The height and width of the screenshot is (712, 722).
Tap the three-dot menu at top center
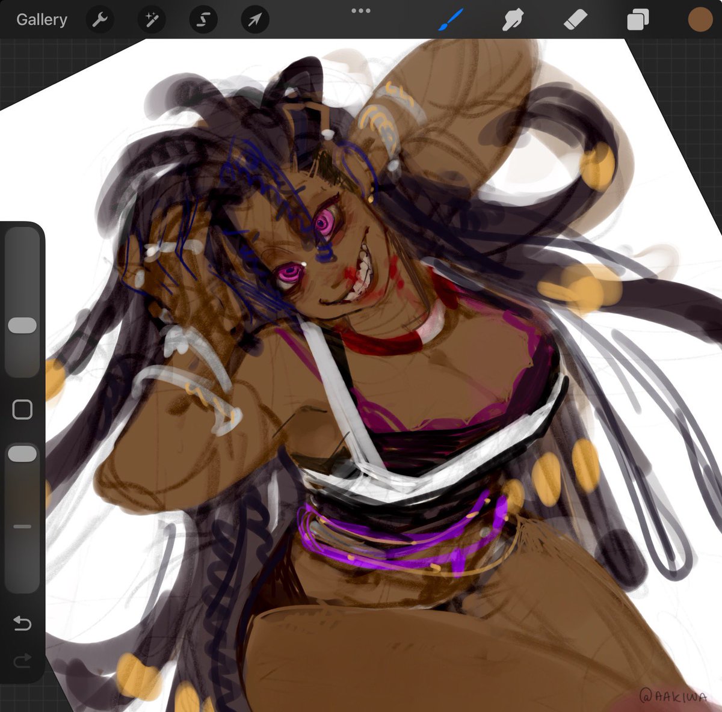361,10
